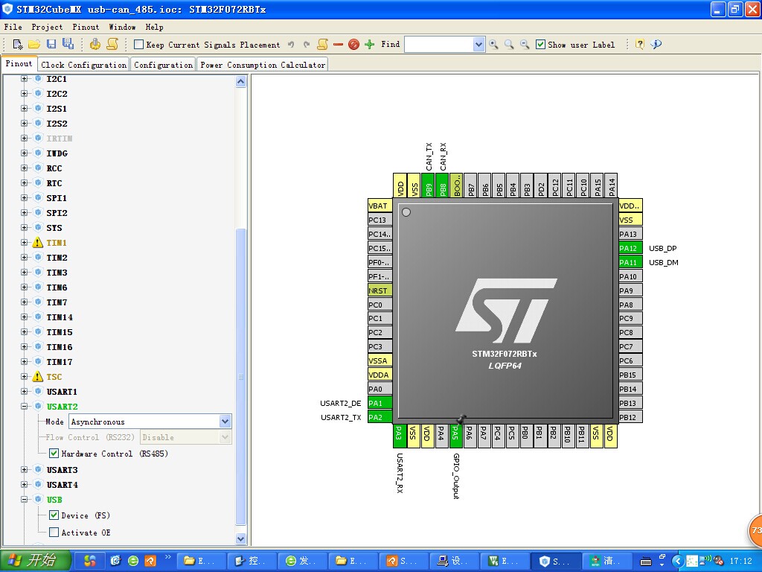Click the Generate Code gear icon
Screen dimensions: 762x572
coord(95,44)
